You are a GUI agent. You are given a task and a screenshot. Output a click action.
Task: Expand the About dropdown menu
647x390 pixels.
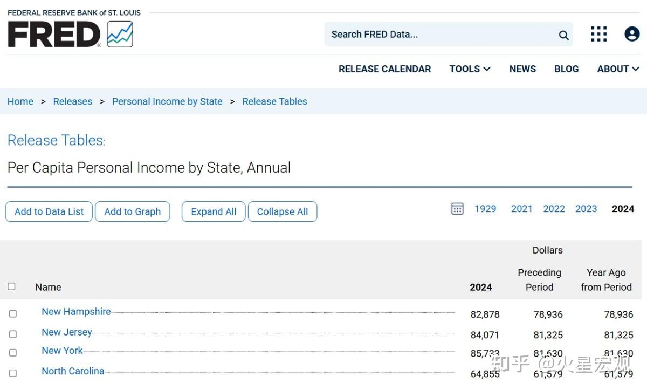click(618, 69)
